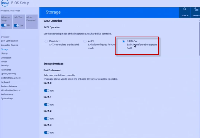Turn off the SATA-0 port switch
This screenshot has height=138, width=200.
click(47, 91)
